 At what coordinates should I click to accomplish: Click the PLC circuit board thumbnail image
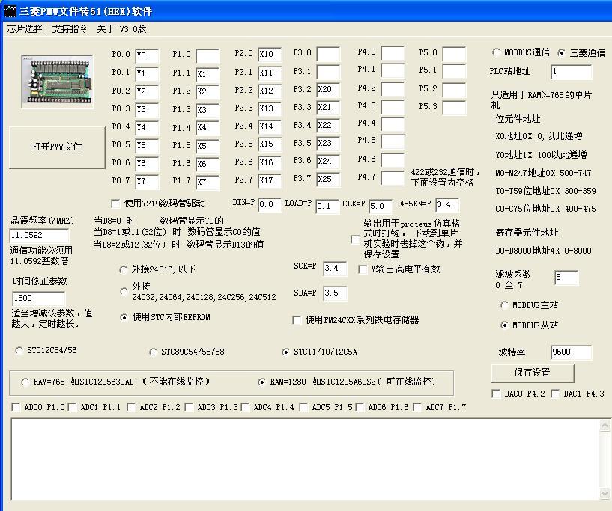click(x=56, y=82)
